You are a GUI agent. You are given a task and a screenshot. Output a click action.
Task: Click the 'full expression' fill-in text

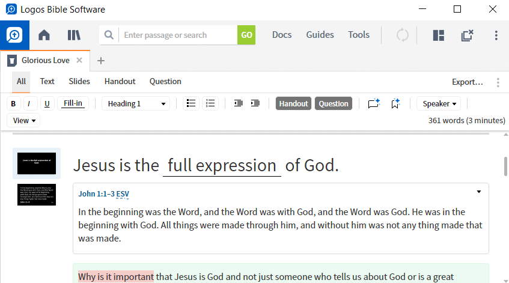point(222,165)
